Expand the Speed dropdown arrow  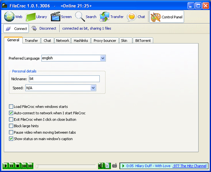click(93, 88)
